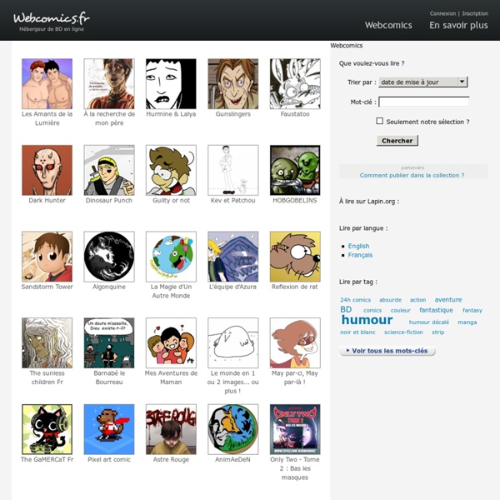
Task: Open The GaMERCaT Fr cat thumbnail
Action: (47, 429)
